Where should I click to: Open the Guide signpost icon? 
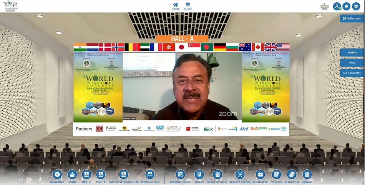[187, 5]
